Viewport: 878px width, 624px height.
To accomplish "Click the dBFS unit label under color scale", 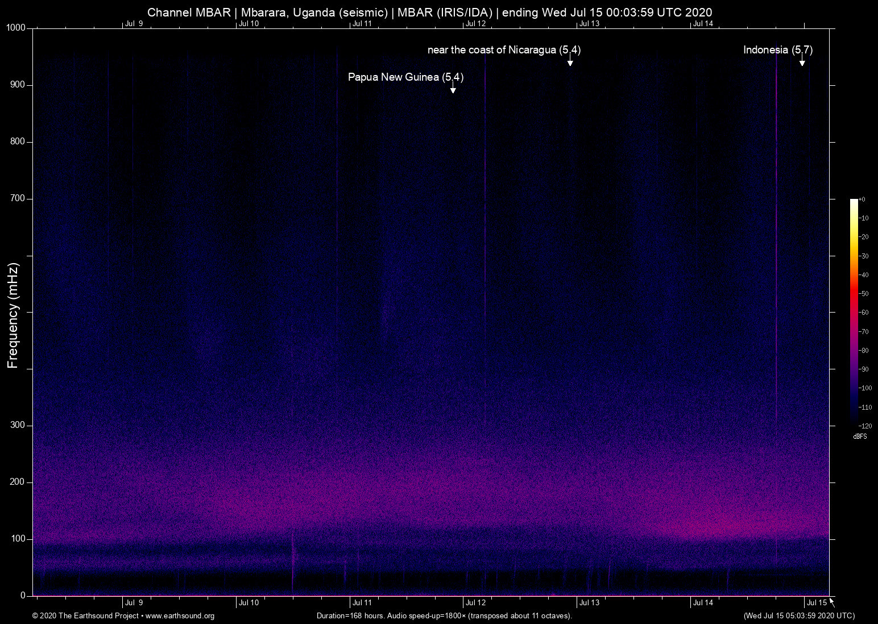I will (860, 436).
